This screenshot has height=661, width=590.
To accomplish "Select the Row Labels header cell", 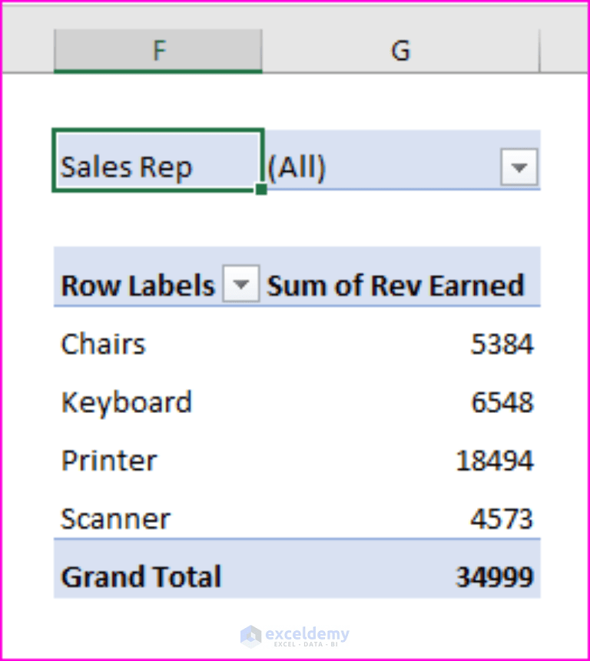I will coord(137,284).
